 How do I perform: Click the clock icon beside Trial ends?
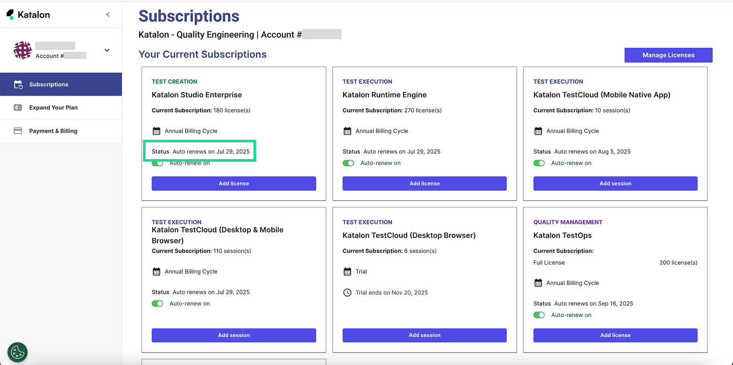click(x=347, y=293)
